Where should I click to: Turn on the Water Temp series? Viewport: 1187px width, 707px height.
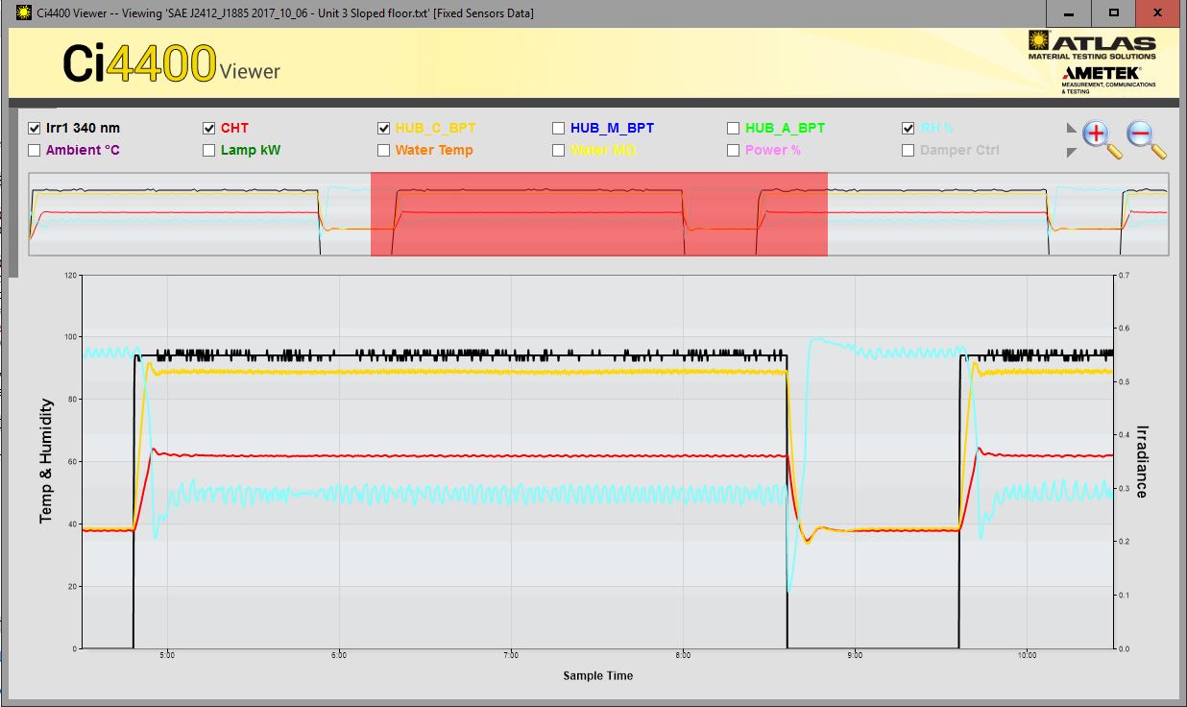point(384,150)
